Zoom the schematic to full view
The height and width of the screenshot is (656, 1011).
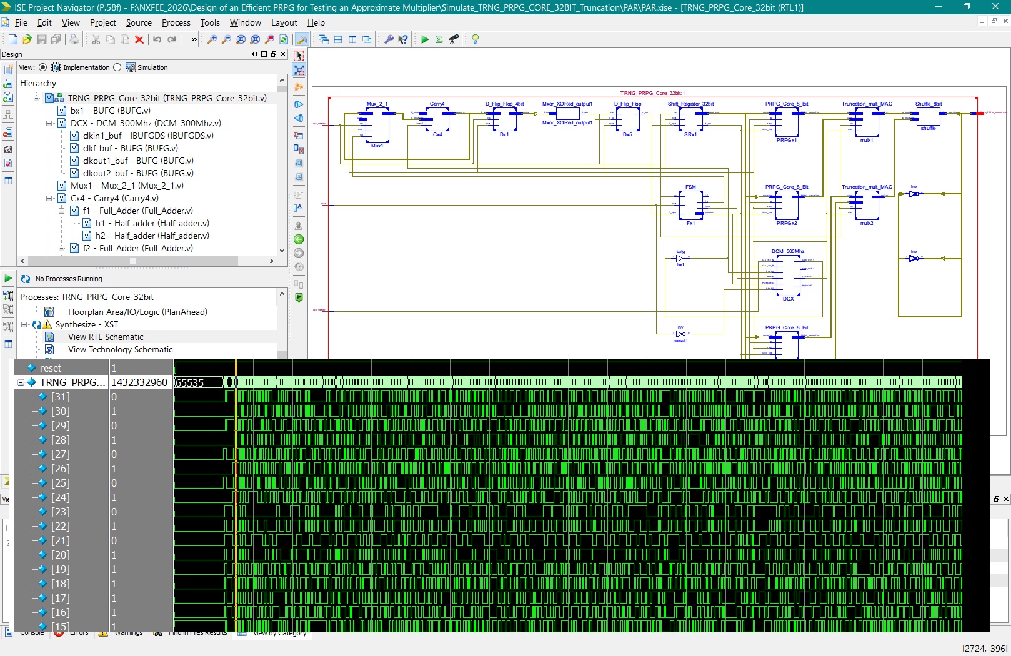pyautogui.click(x=241, y=39)
